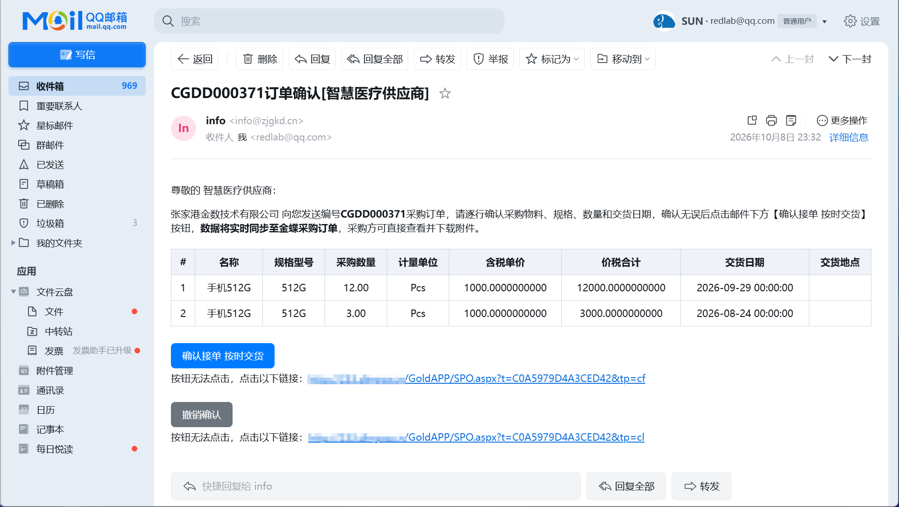
Task: Collapse 文件云盘 section arrow
Action: [13, 292]
